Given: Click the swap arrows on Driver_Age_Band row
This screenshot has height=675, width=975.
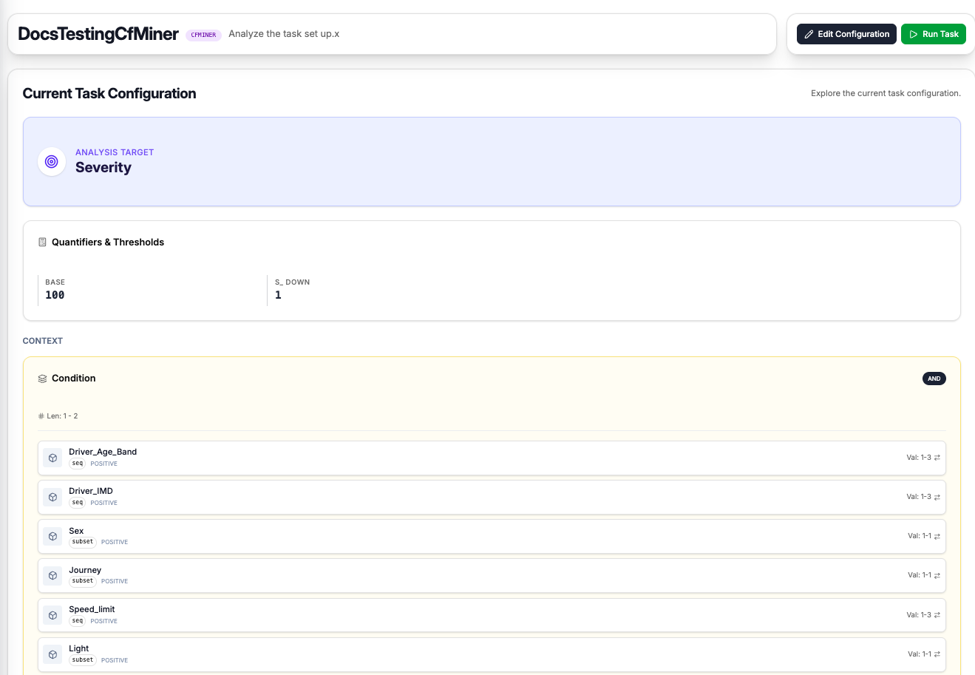Looking at the screenshot, I should click(937, 458).
